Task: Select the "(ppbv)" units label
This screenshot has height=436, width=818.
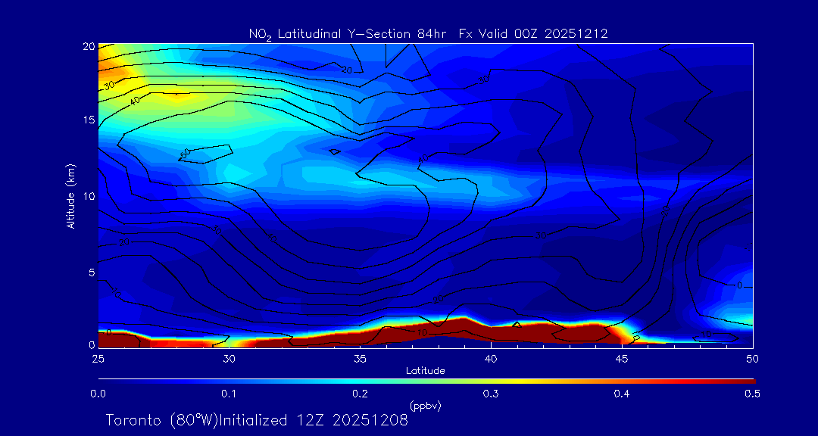Action: click(426, 405)
